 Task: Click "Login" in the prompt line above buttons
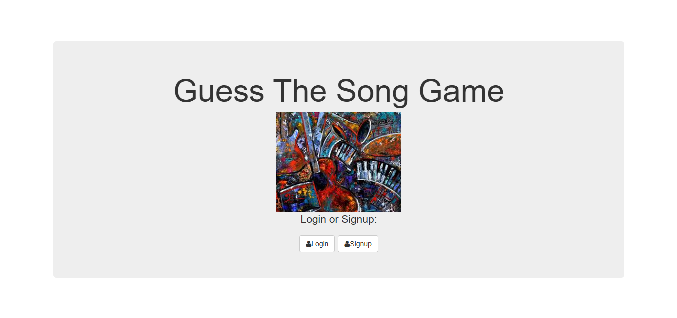click(x=313, y=219)
